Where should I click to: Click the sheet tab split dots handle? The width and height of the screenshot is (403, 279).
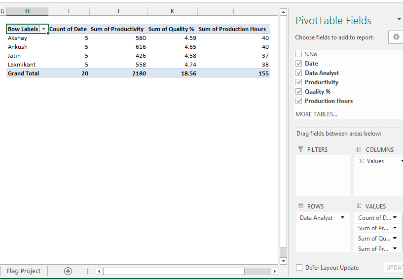tap(88, 271)
